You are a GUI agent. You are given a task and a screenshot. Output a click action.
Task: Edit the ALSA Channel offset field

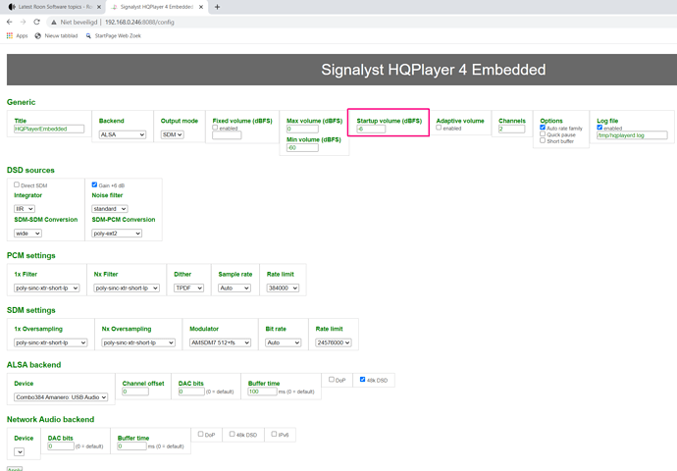(x=135, y=392)
